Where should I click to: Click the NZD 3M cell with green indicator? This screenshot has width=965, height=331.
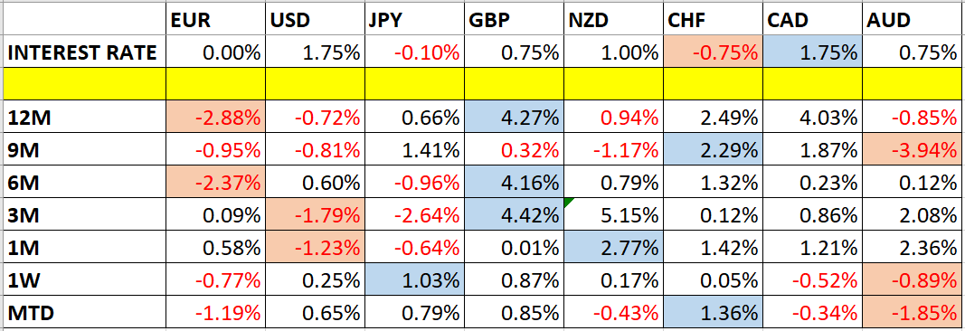[613, 215]
